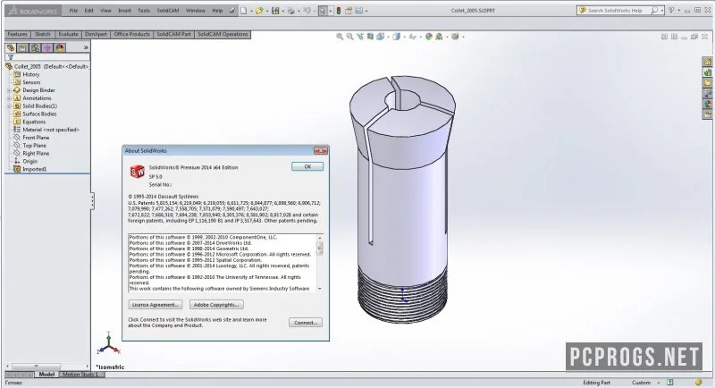Click the Undo arrow icon
This screenshot has height=388, width=715.
pos(307,11)
